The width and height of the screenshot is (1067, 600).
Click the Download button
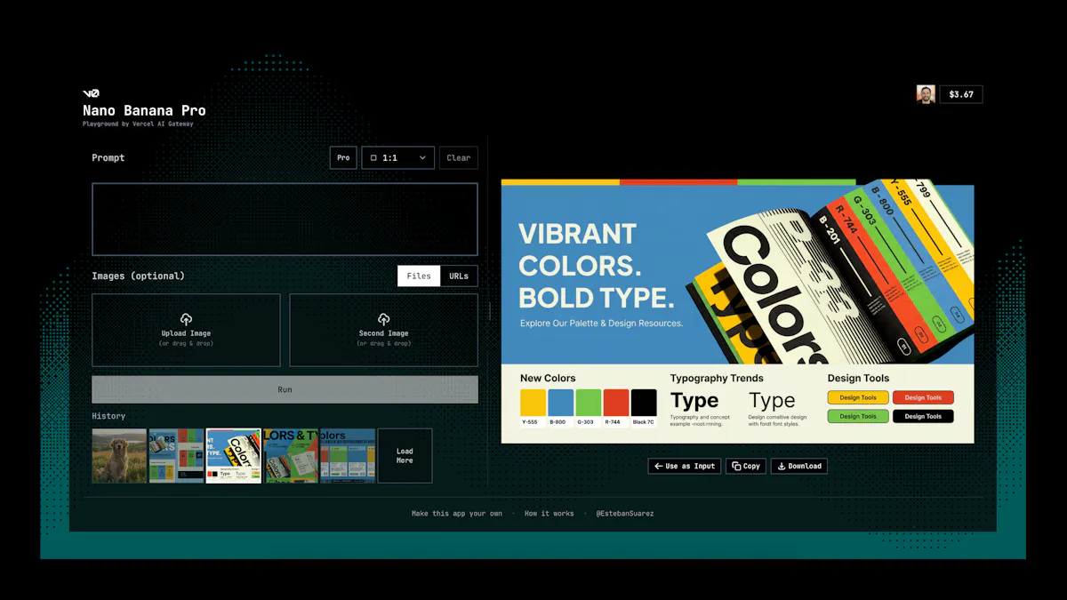798,466
